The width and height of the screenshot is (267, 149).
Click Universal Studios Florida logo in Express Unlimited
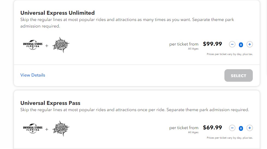tap(33, 45)
